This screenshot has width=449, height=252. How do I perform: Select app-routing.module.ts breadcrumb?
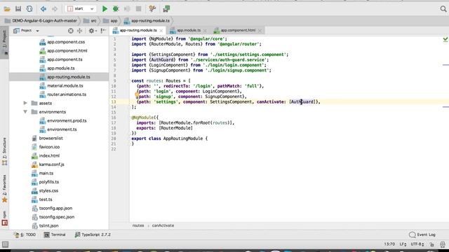[x=147, y=21]
